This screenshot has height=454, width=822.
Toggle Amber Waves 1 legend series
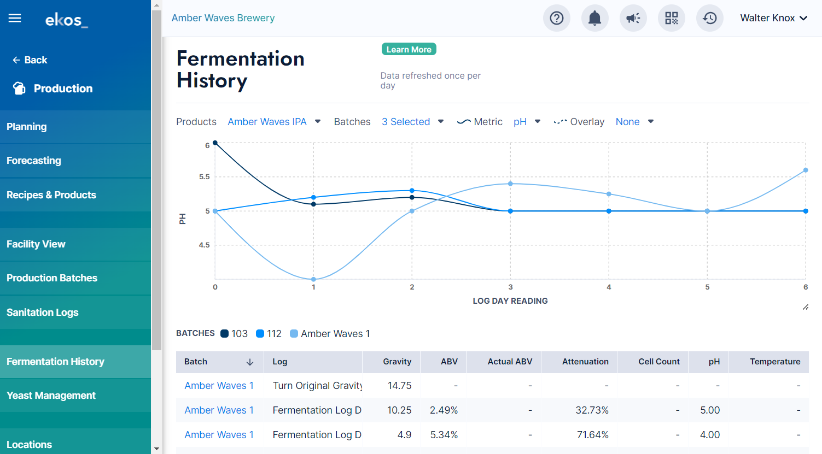(x=330, y=334)
